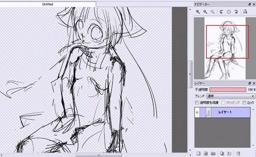Toggle visibility of レイヤー1
The width and height of the screenshot is (256, 157).
(197, 113)
